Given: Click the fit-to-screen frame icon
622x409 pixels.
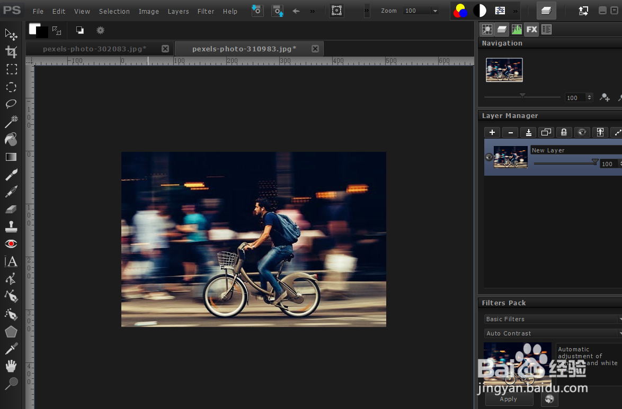Looking at the screenshot, I should click(x=337, y=11).
